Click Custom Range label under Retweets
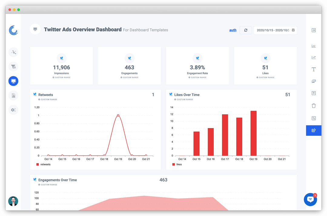The image size is (327, 216). tap(48, 100)
